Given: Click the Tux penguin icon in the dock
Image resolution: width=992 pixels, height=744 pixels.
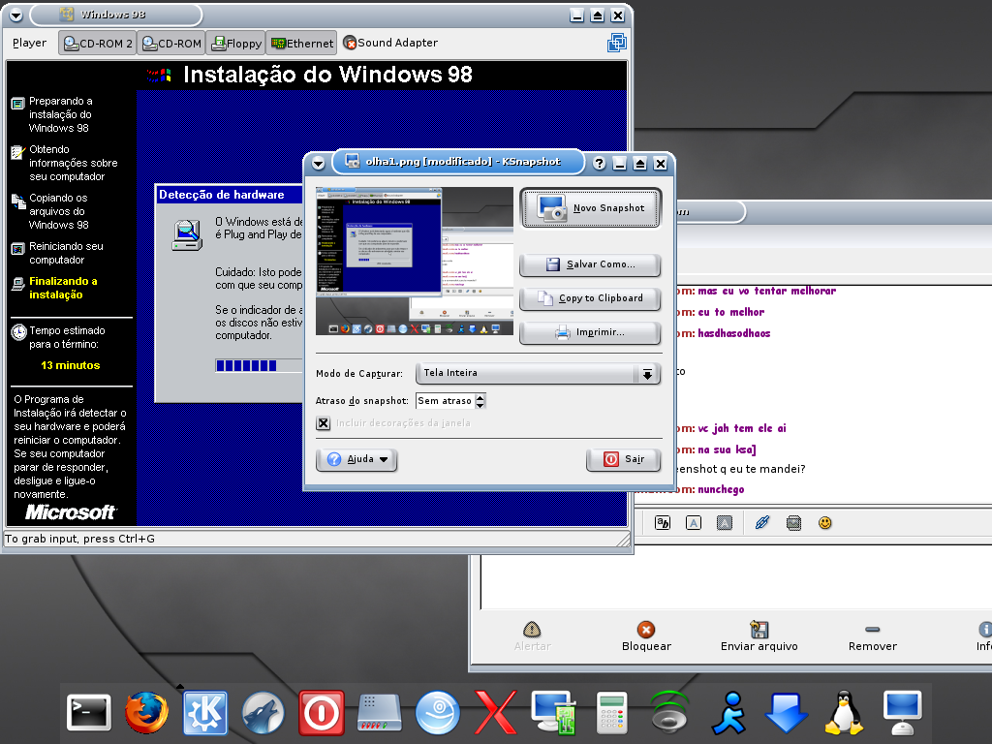Looking at the screenshot, I should coord(844,712).
